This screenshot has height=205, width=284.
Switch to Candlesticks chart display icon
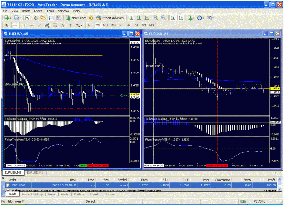pyautogui.click(x=139, y=18)
